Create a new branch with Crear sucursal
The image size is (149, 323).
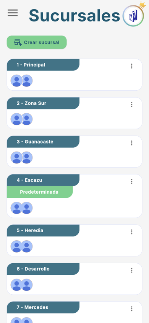tap(37, 42)
